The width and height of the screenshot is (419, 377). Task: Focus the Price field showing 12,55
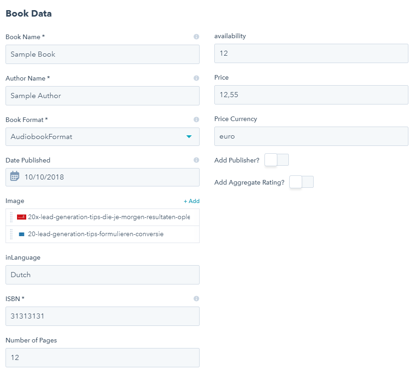[x=311, y=95]
